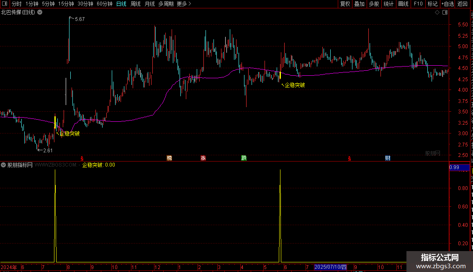Click the 多股 multi-stock button
The width and height of the screenshot is (473, 272).
pyautogui.click(x=374, y=4)
